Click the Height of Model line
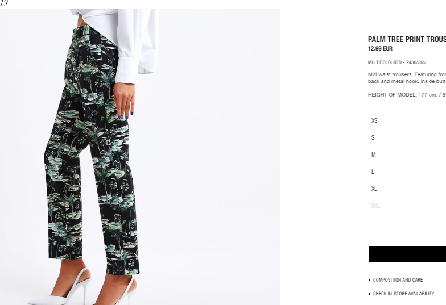The width and height of the screenshot is (446, 305). tap(407, 95)
